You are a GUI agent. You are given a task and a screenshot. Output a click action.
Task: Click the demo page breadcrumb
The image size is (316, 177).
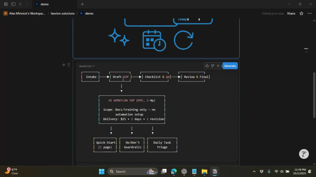click(87, 14)
